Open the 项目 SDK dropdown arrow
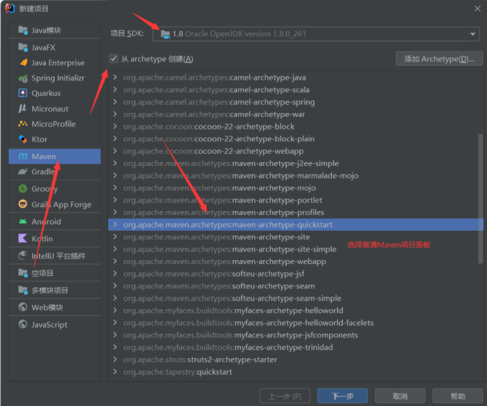The height and width of the screenshot is (406, 487). tap(473, 34)
